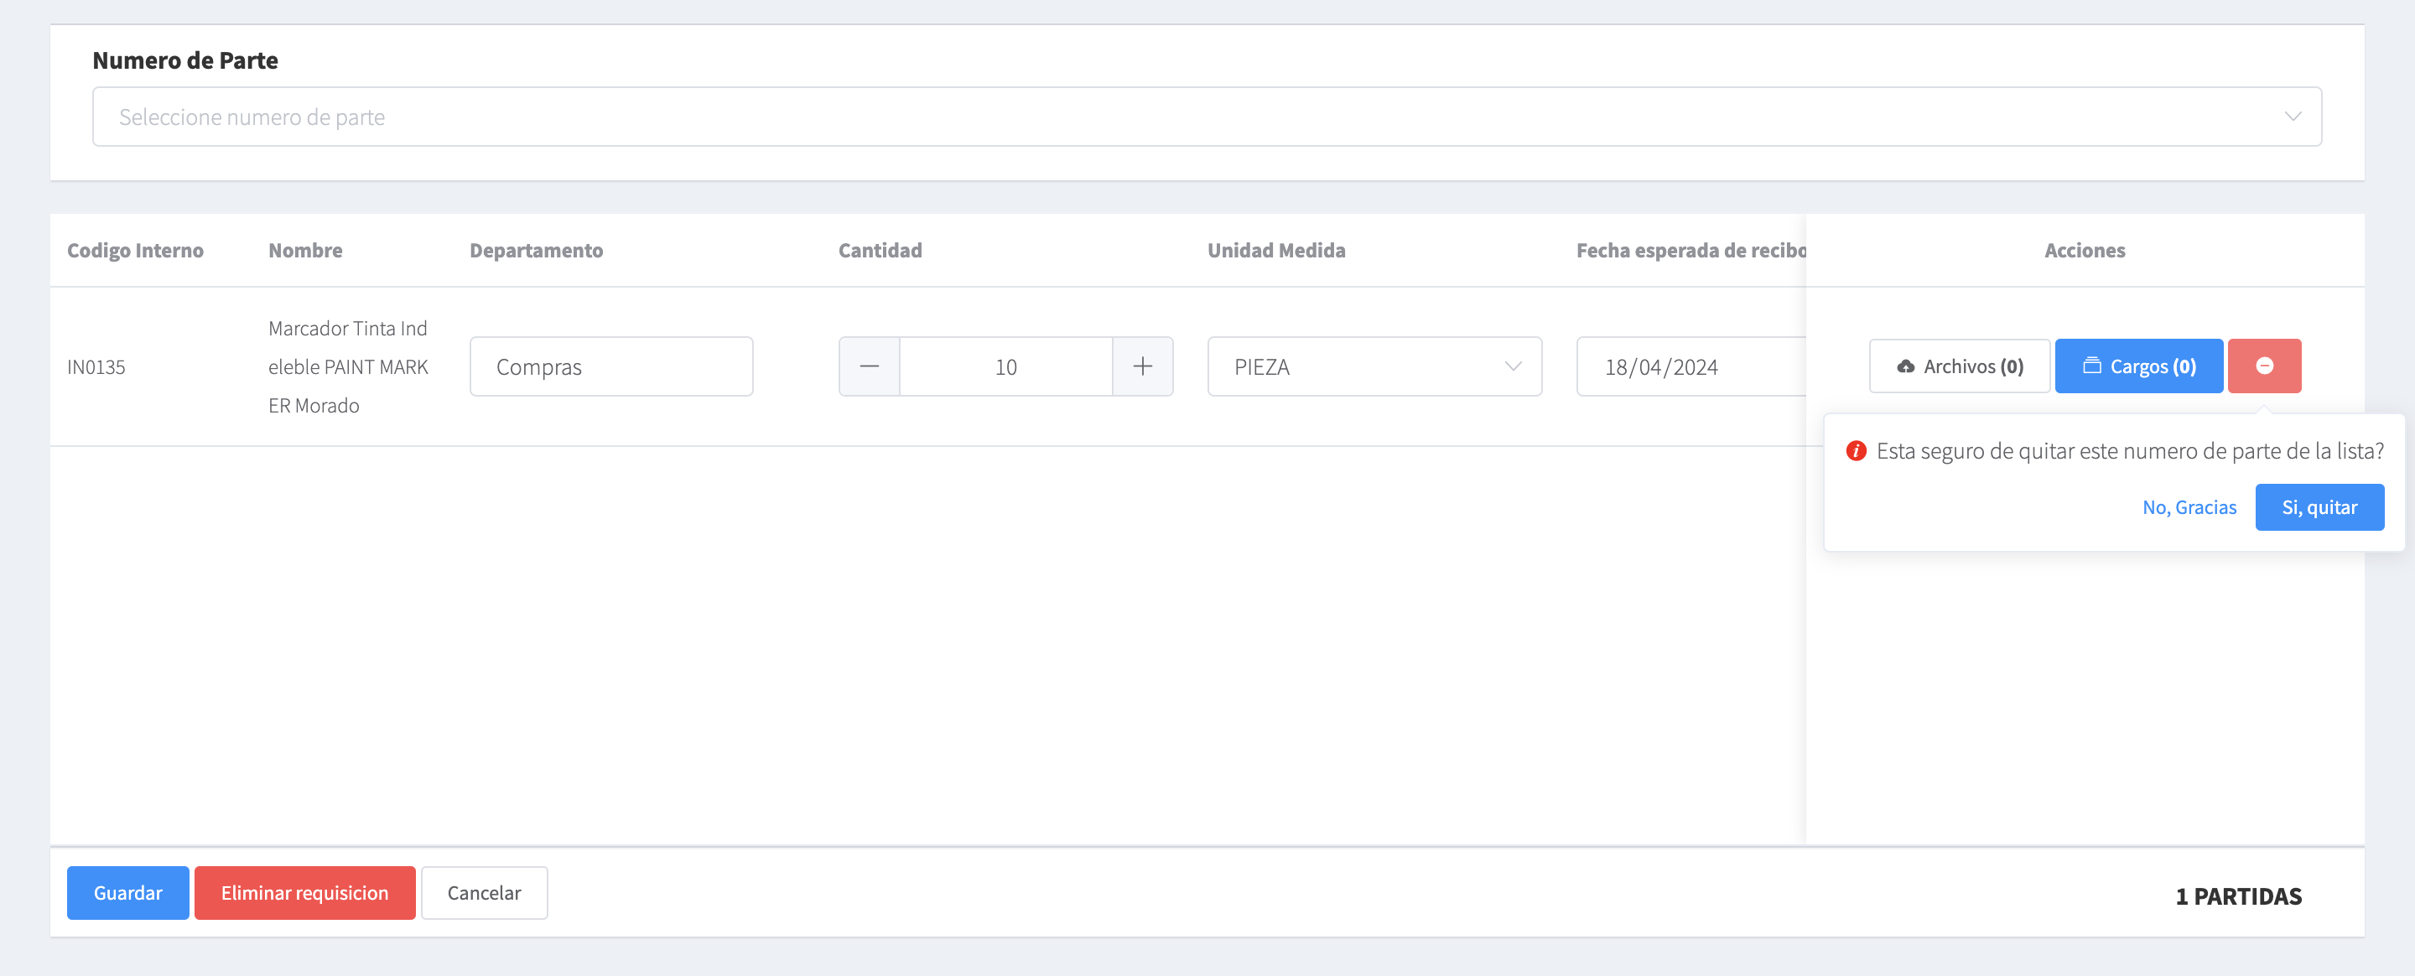
Task: Click the Cancelar button
Action: click(484, 892)
